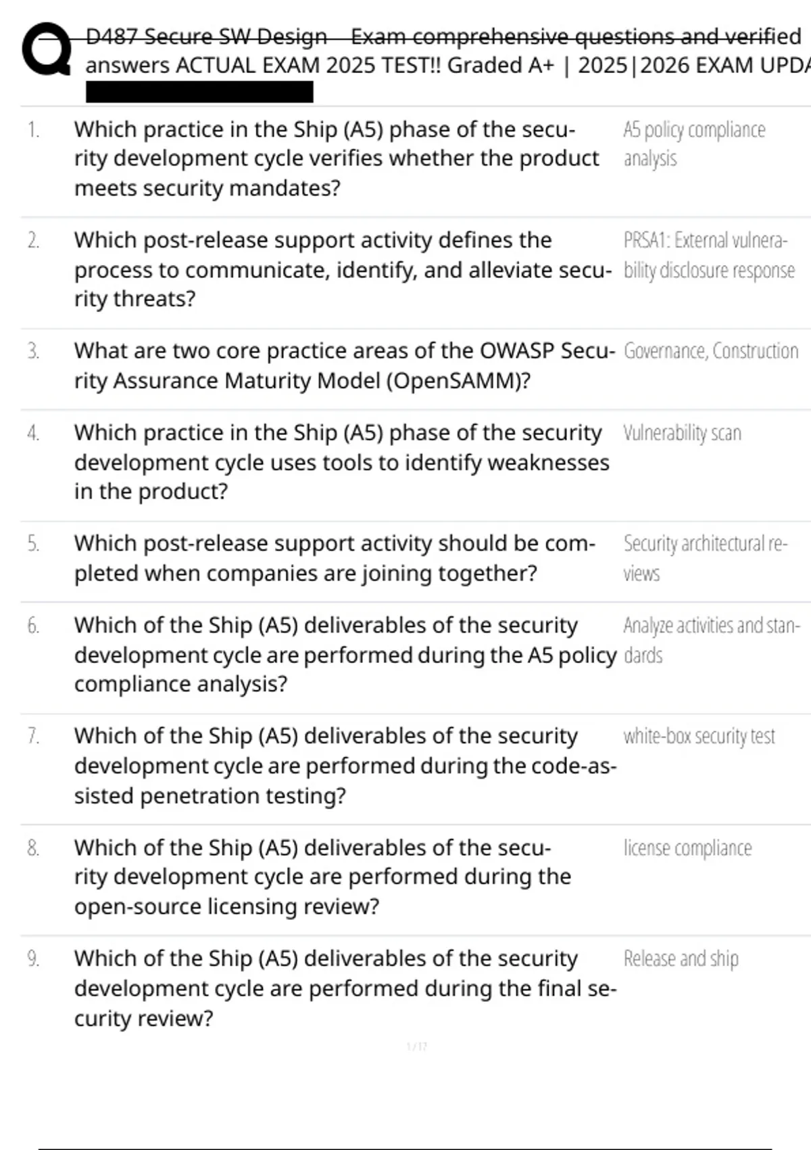Image resolution: width=811 pixels, height=1150 pixels.
Task: Click the "Analyze activities and standards" answer
Action: [711, 640]
